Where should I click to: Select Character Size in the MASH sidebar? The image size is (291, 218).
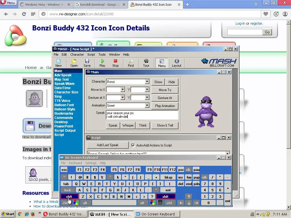pyautogui.click(x=66, y=92)
